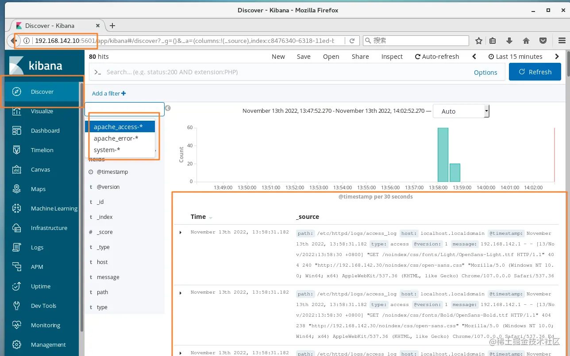Go to previous time window arrow
Image resolution: width=570 pixels, height=356 pixels.
click(474, 57)
